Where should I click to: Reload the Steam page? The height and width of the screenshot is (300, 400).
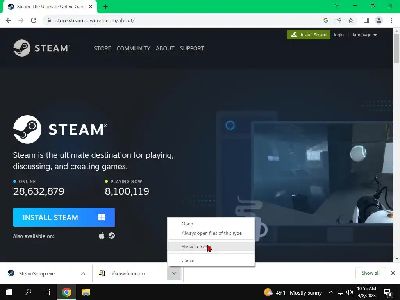(34, 20)
